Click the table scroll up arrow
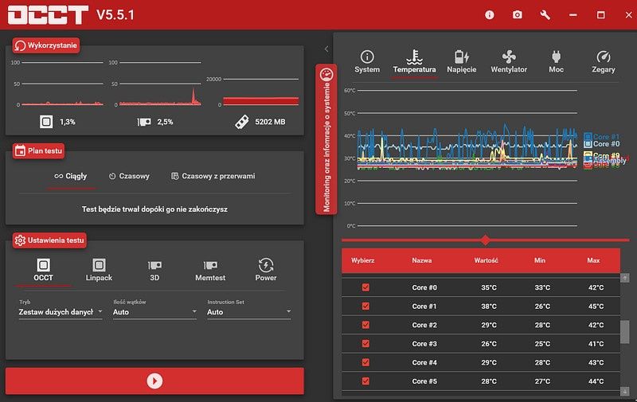637x402 pixels. coord(625,278)
